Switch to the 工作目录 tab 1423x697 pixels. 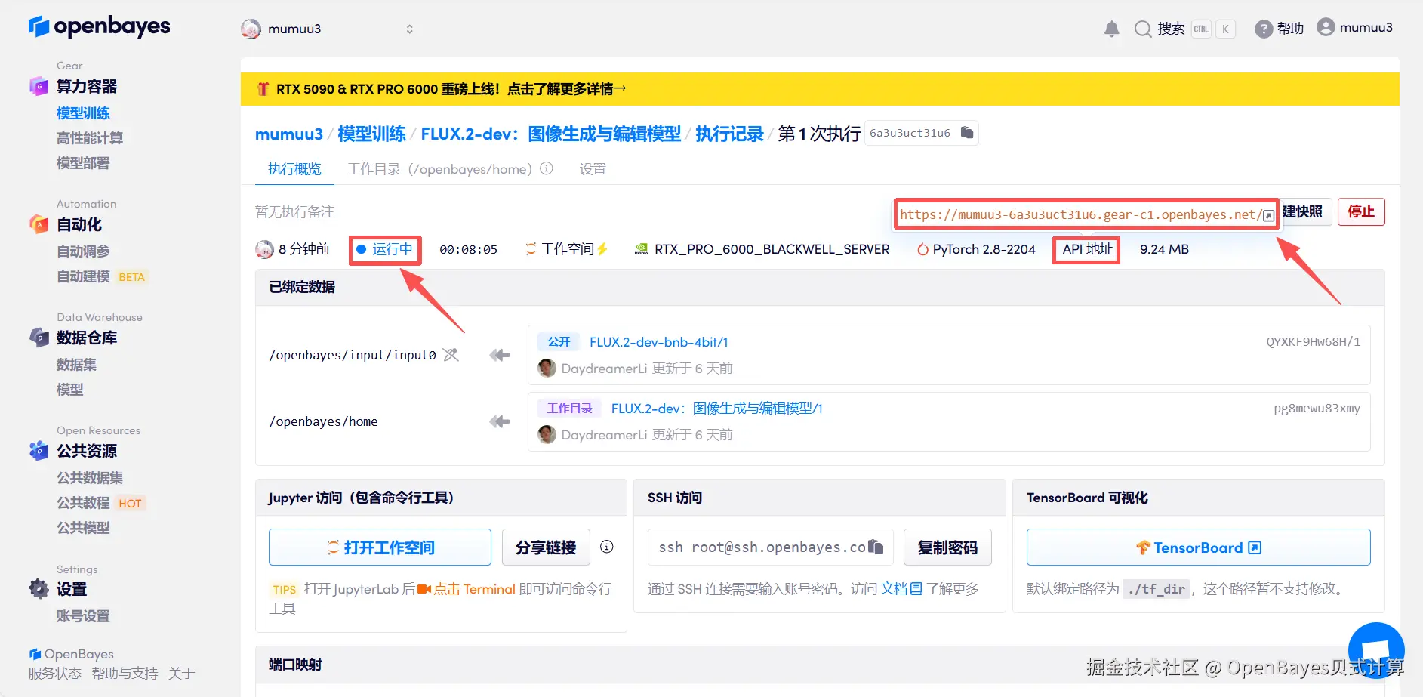coord(373,168)
